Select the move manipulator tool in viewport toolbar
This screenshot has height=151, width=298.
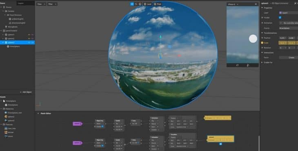click(132, 4)
